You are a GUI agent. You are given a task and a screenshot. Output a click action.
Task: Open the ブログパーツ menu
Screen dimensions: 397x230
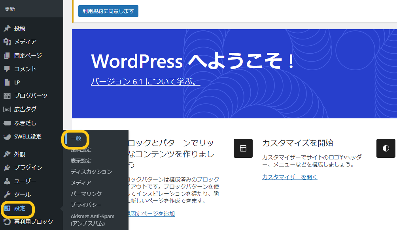click(x=31, y=96)
